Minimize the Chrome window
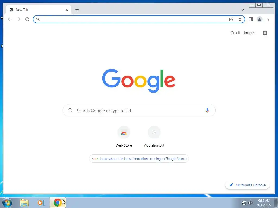Image resolution: width=278 pixels, height=208 pixels. [252, 5]
